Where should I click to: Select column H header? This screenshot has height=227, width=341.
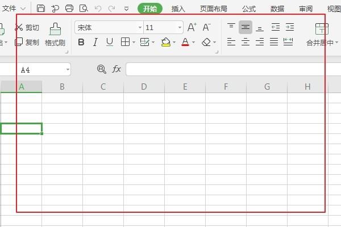click(x=307, y=87)
